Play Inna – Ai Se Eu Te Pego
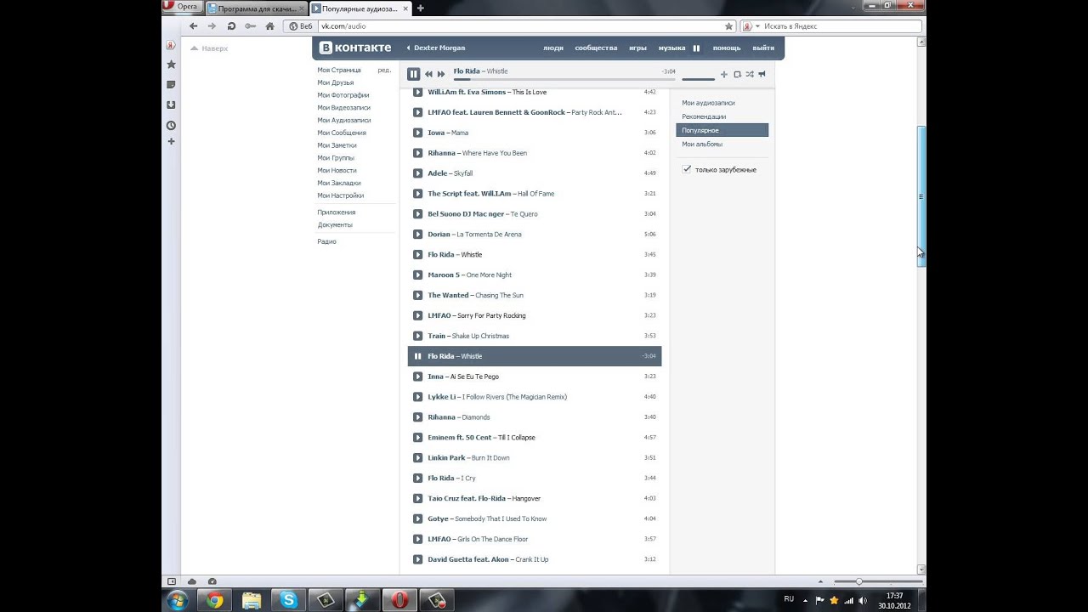This screenshot has width=1088, height=612. point(417,377)
